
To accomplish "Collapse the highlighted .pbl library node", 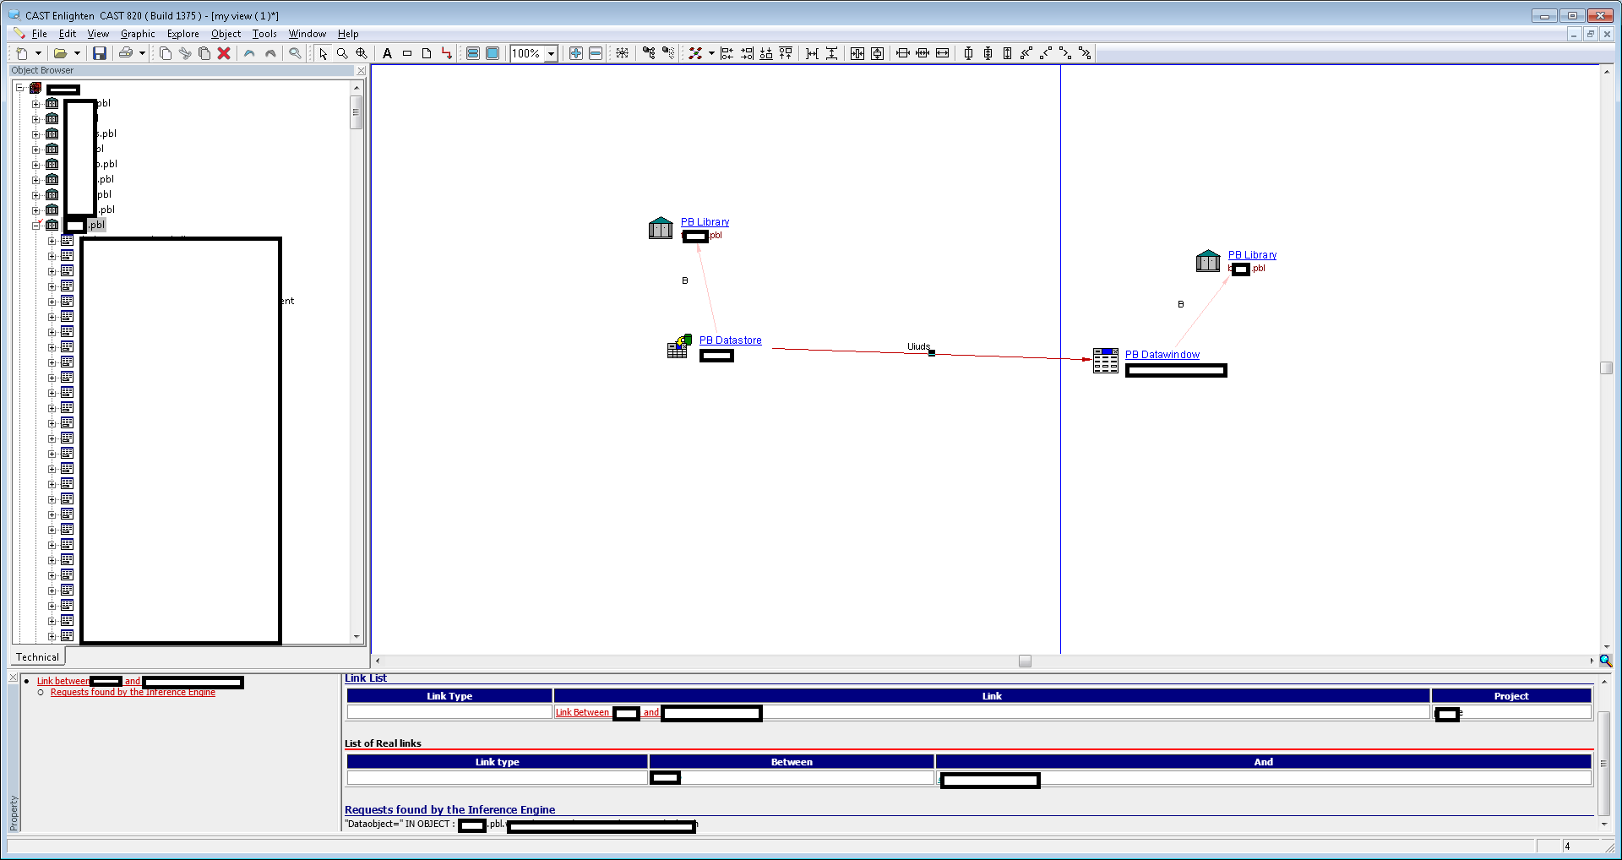I will [36, 226].
